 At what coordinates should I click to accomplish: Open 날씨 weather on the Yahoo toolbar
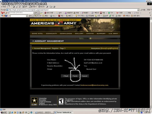coord(59,13)
